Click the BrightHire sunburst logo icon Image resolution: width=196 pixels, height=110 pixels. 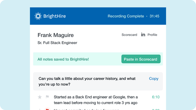point(38,16)
